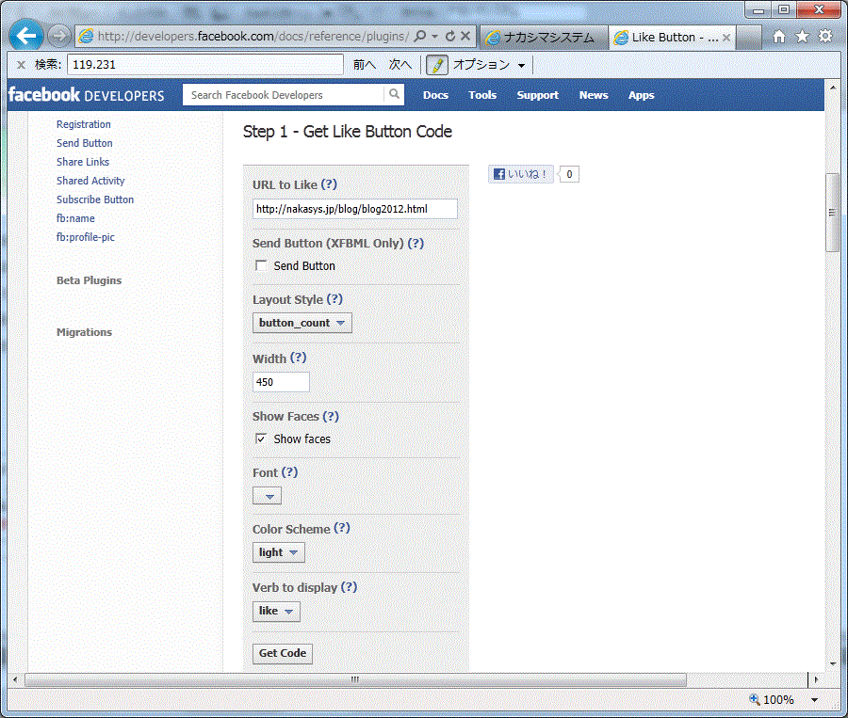Open the Layout Style button_count dropdown
Screen dimensions: 848x718
302,323
